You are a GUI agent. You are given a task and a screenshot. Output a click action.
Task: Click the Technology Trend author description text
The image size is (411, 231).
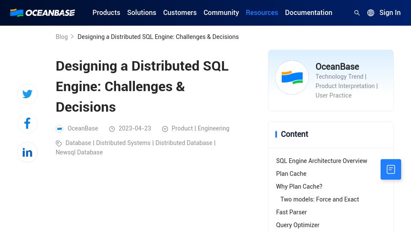coord(346,86)
